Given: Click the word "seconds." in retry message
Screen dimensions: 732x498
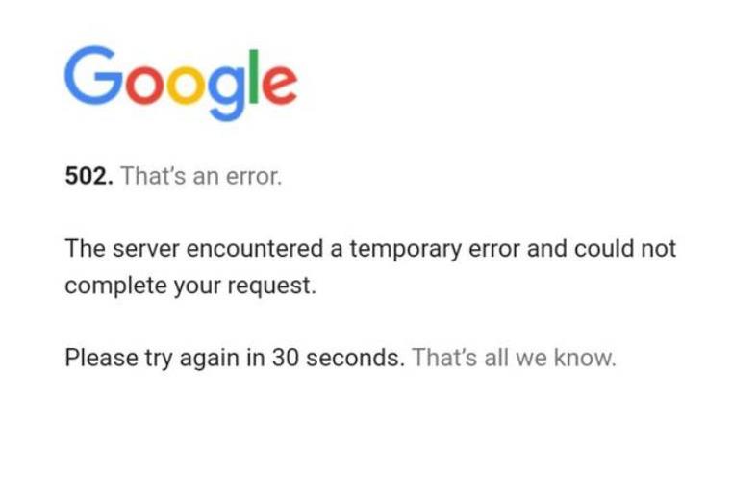Looking at the screenshot, I should tap(355, 358).
